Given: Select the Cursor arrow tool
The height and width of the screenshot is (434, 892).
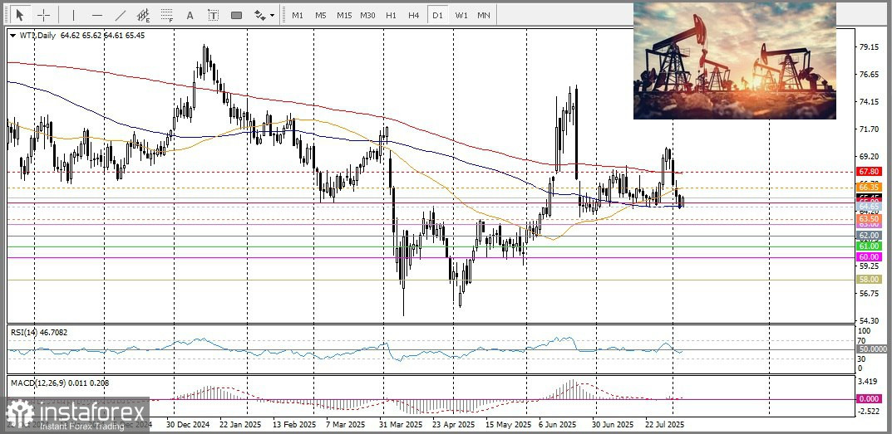Looking at the screenshot, I should click(21, 15).
